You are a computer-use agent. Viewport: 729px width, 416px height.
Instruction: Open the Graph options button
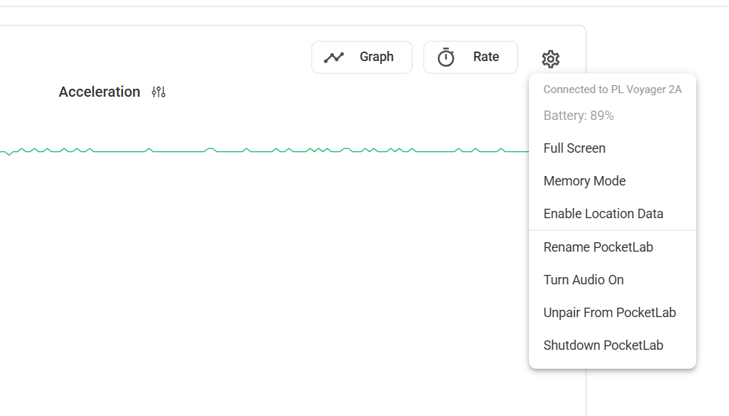tap(362, 57)
